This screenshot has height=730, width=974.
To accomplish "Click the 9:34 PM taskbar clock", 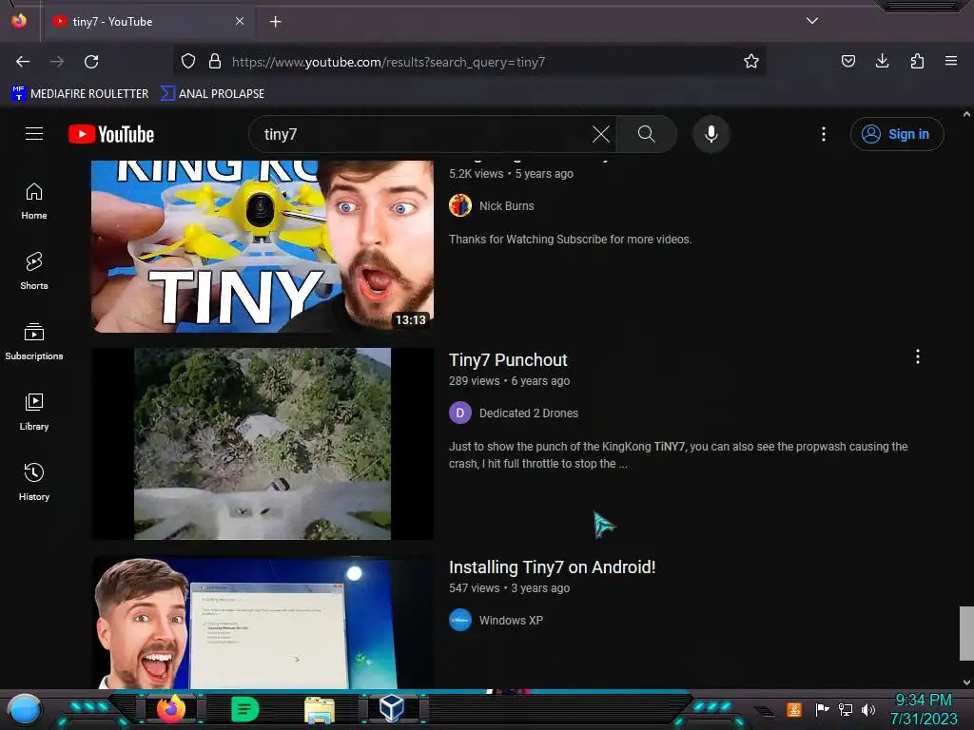I will click(x=924, y=701).
